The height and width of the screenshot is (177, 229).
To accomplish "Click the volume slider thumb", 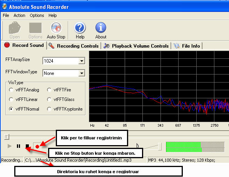I will (160, 146).
